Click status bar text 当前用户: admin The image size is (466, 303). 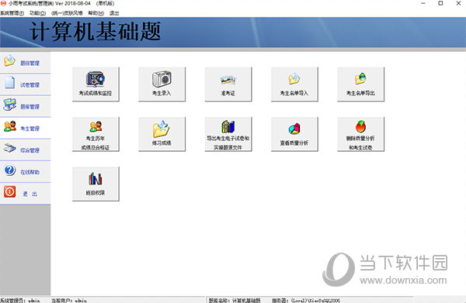pos(69,301)
